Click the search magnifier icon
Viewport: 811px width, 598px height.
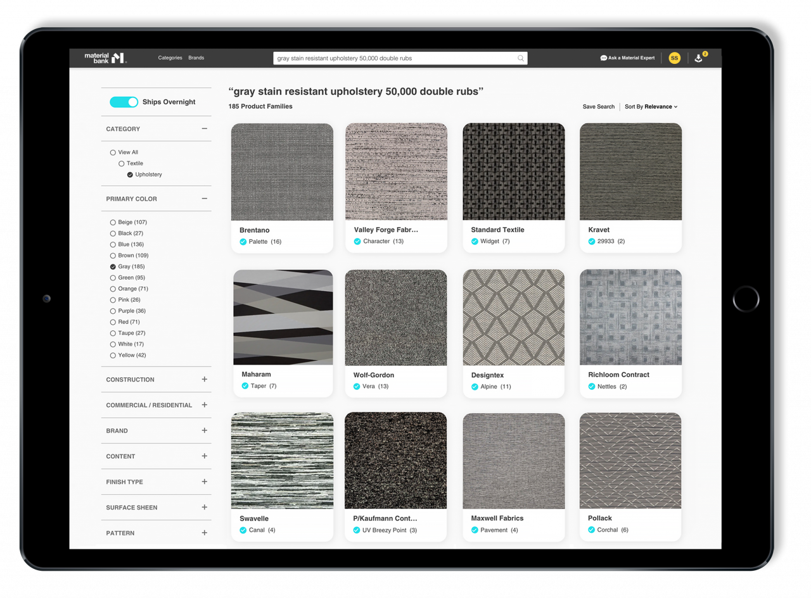(x=521, y=58)
